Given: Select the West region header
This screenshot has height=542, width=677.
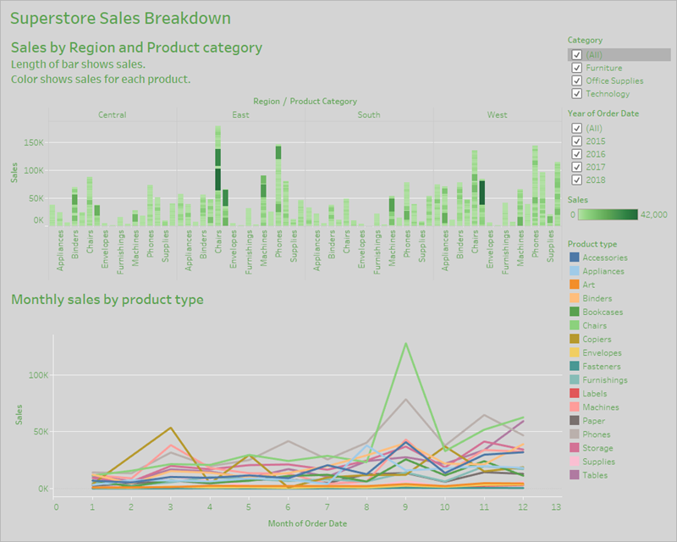Looking at the screenshot, I should (x=497, y=115).
